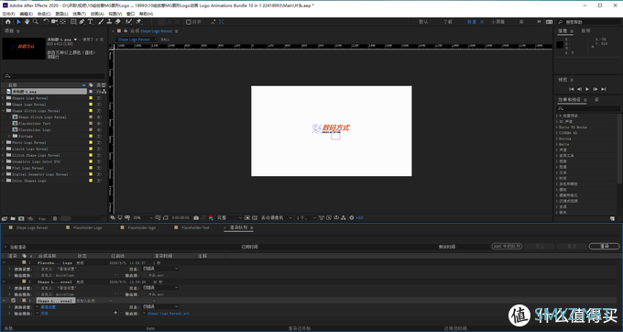The width and height of the screenshot is (623, 332).
Task: Select the Pan Behind anchor point tool
Action: (63, 22)
